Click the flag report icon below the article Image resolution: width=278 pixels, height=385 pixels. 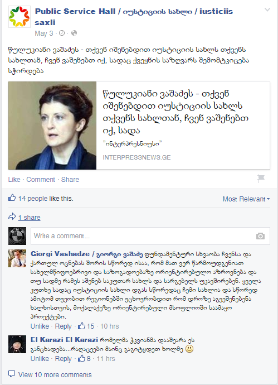[261, 178]
